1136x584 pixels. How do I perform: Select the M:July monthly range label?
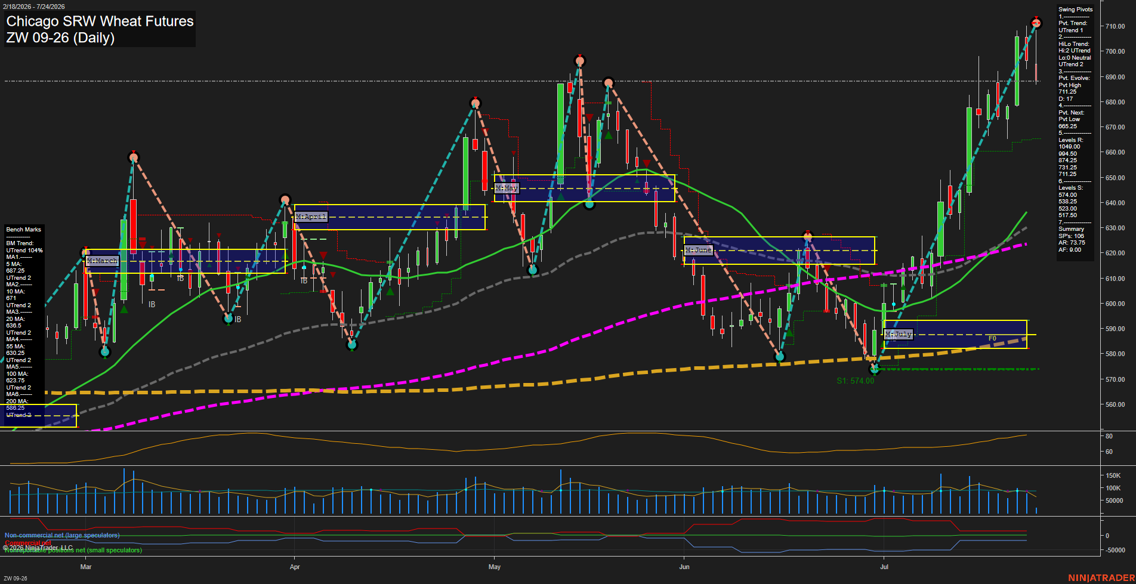[x=898, y=334]
